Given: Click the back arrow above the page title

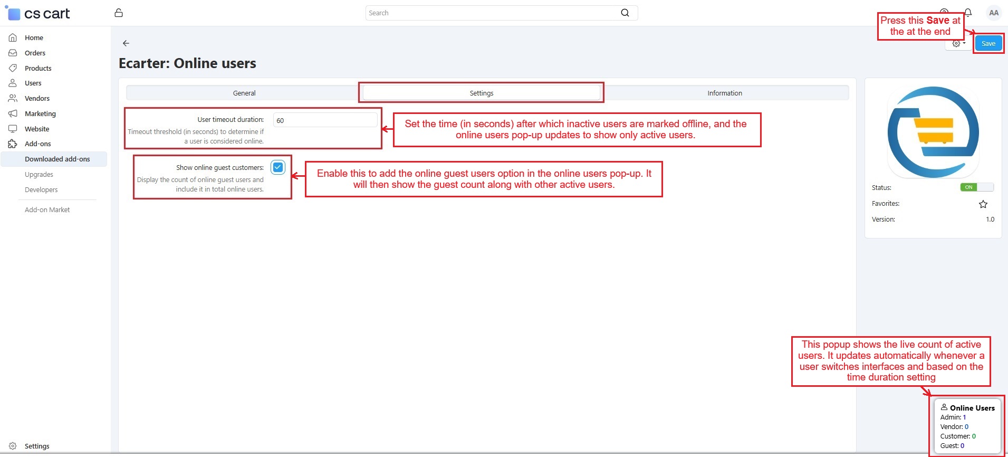Looking at the screenshot, I should click(126, 43).
